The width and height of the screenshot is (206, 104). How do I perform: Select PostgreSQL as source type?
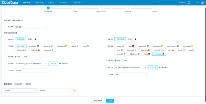[34, 46]
